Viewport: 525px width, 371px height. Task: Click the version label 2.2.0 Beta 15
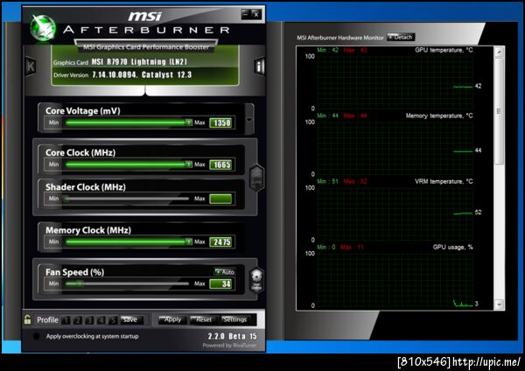coord(232,336)
